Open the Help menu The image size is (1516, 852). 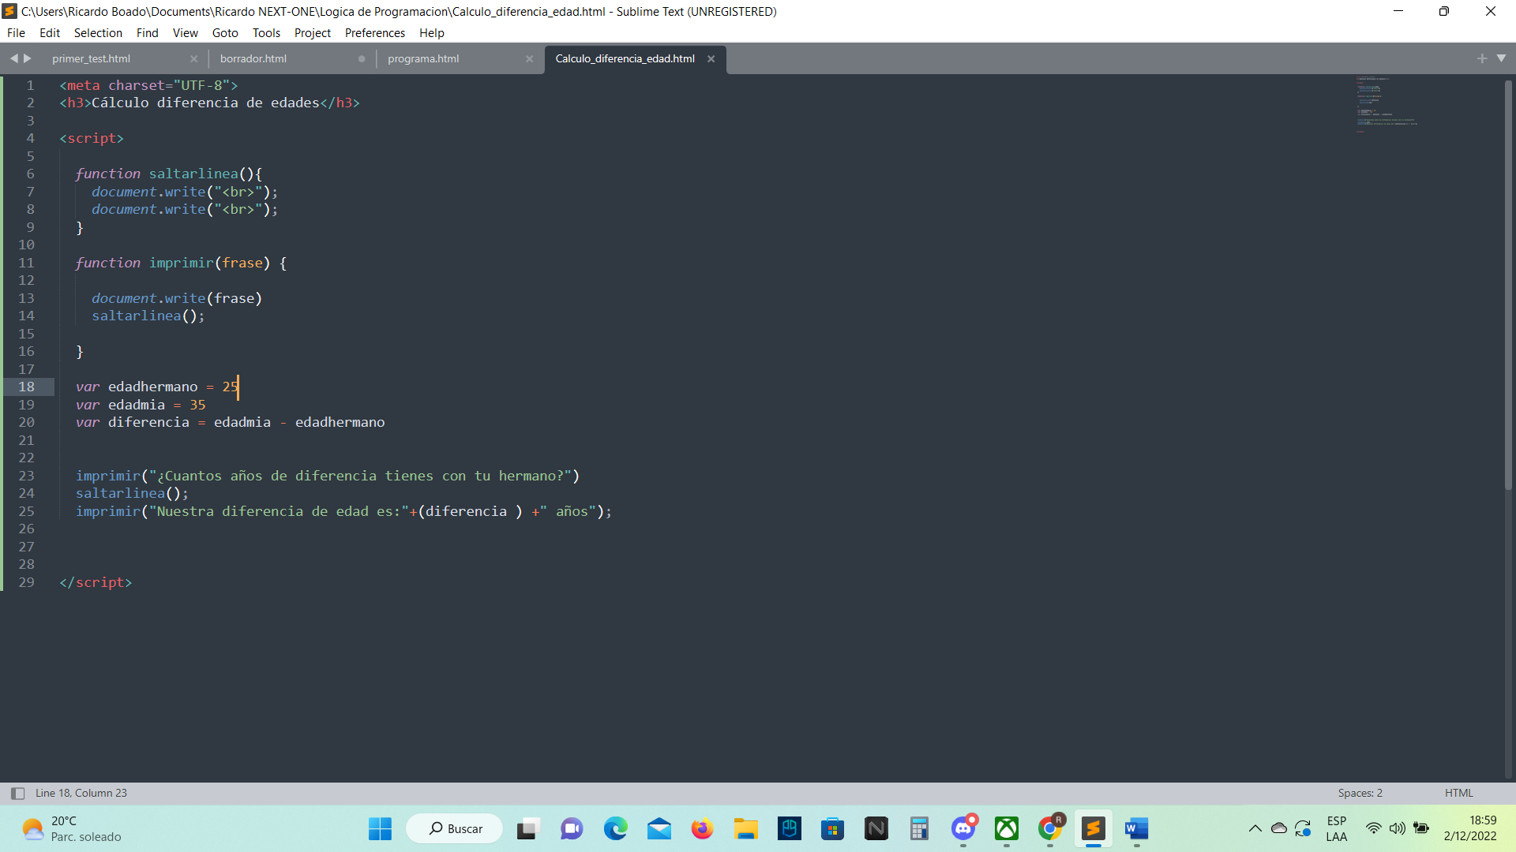(x=431, y=33)
